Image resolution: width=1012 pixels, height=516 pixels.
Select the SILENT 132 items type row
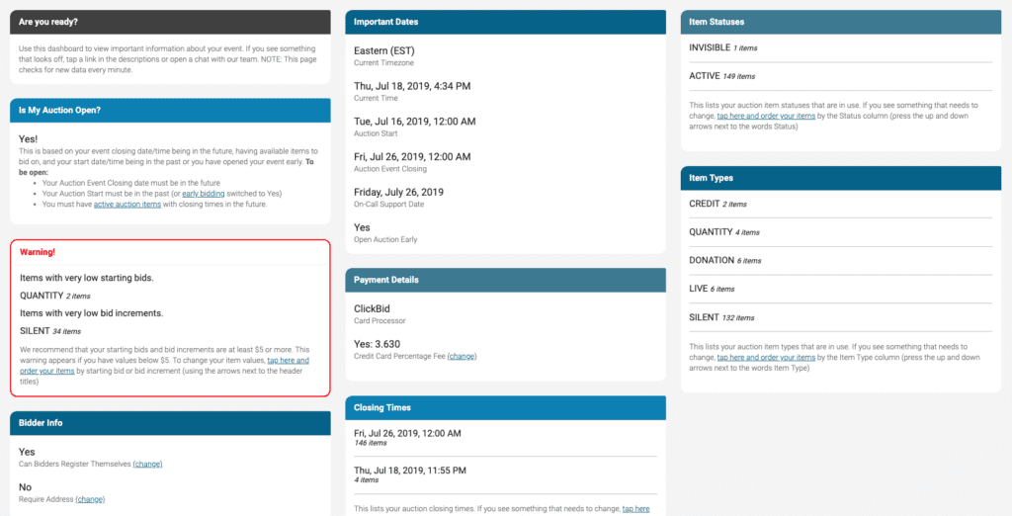coord(720,317)
